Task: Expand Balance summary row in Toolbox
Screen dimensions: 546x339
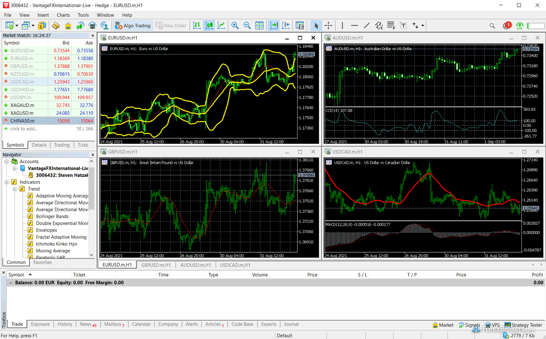Action: pos(10,283)
